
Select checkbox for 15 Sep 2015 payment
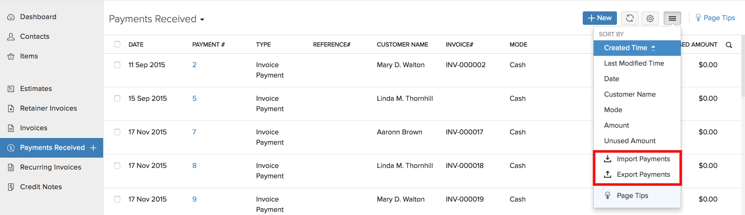pos(117,99)
